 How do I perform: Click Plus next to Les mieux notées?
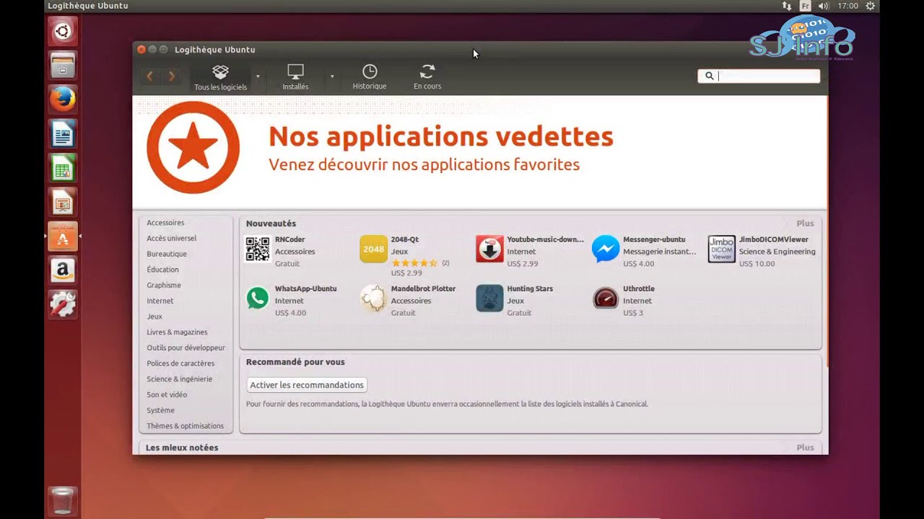(805, 448)
